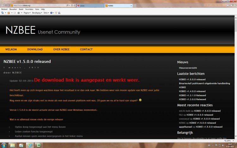Image resolution: width=237 pixels, height=148 pixels.
Task: Open File Explorer from the taskbar
Action: [12, 145]
